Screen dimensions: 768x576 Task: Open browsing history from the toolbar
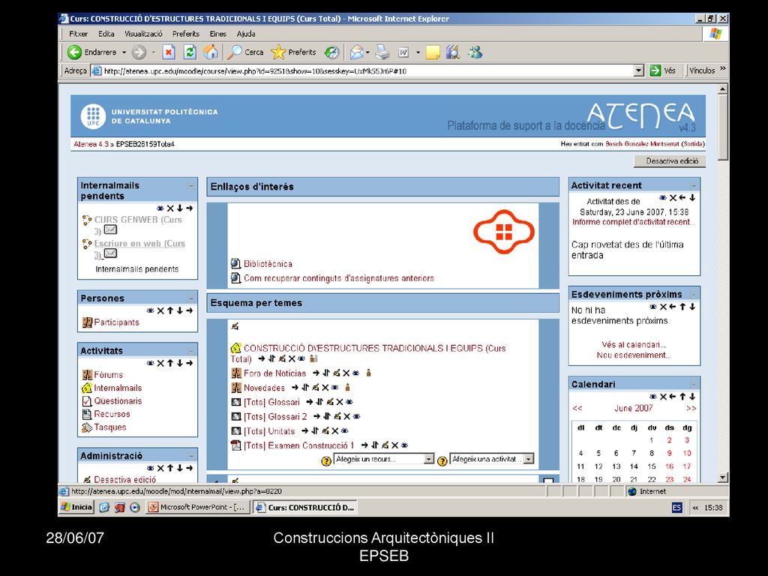[x=332, y=52]
